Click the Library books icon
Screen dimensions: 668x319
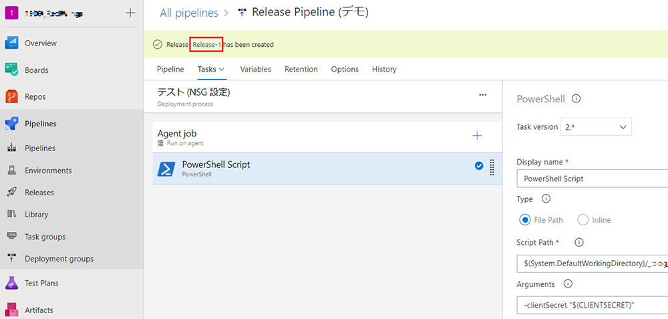pos(12,214)
